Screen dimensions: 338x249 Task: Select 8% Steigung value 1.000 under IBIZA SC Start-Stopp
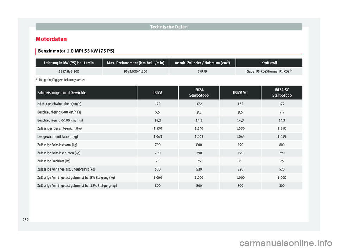(x=282, y=178)
